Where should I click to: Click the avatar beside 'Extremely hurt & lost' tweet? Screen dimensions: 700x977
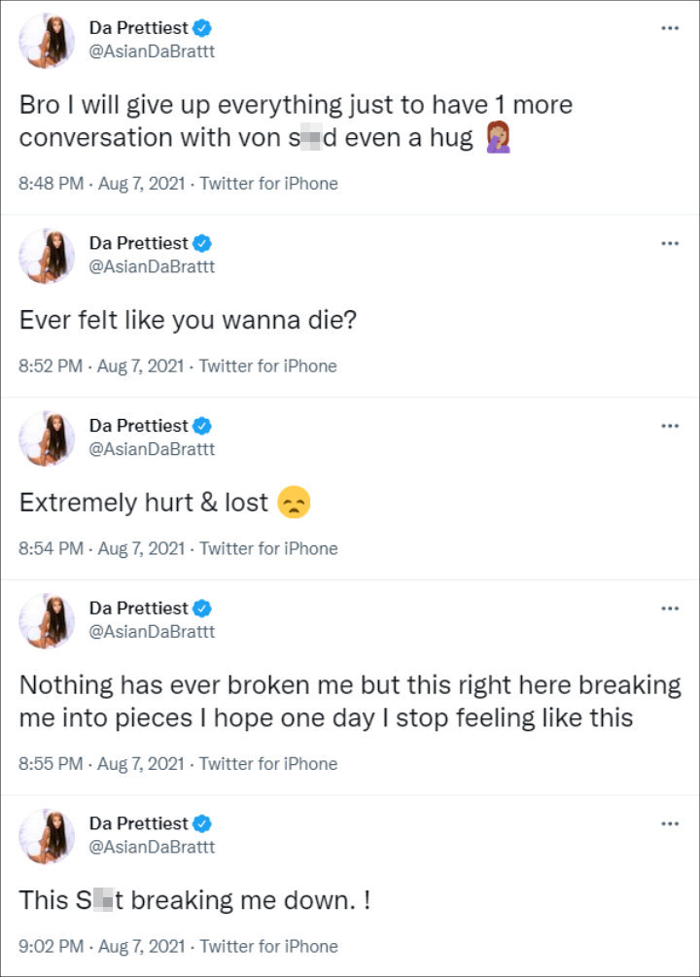point(48,438)
